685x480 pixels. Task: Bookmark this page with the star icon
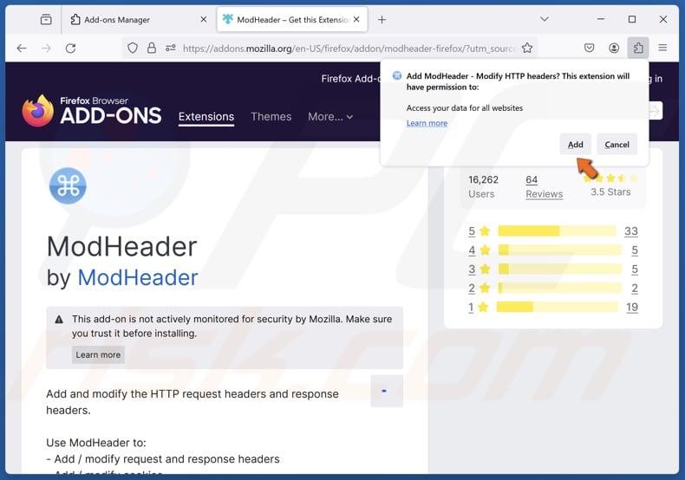pos(527,48)
